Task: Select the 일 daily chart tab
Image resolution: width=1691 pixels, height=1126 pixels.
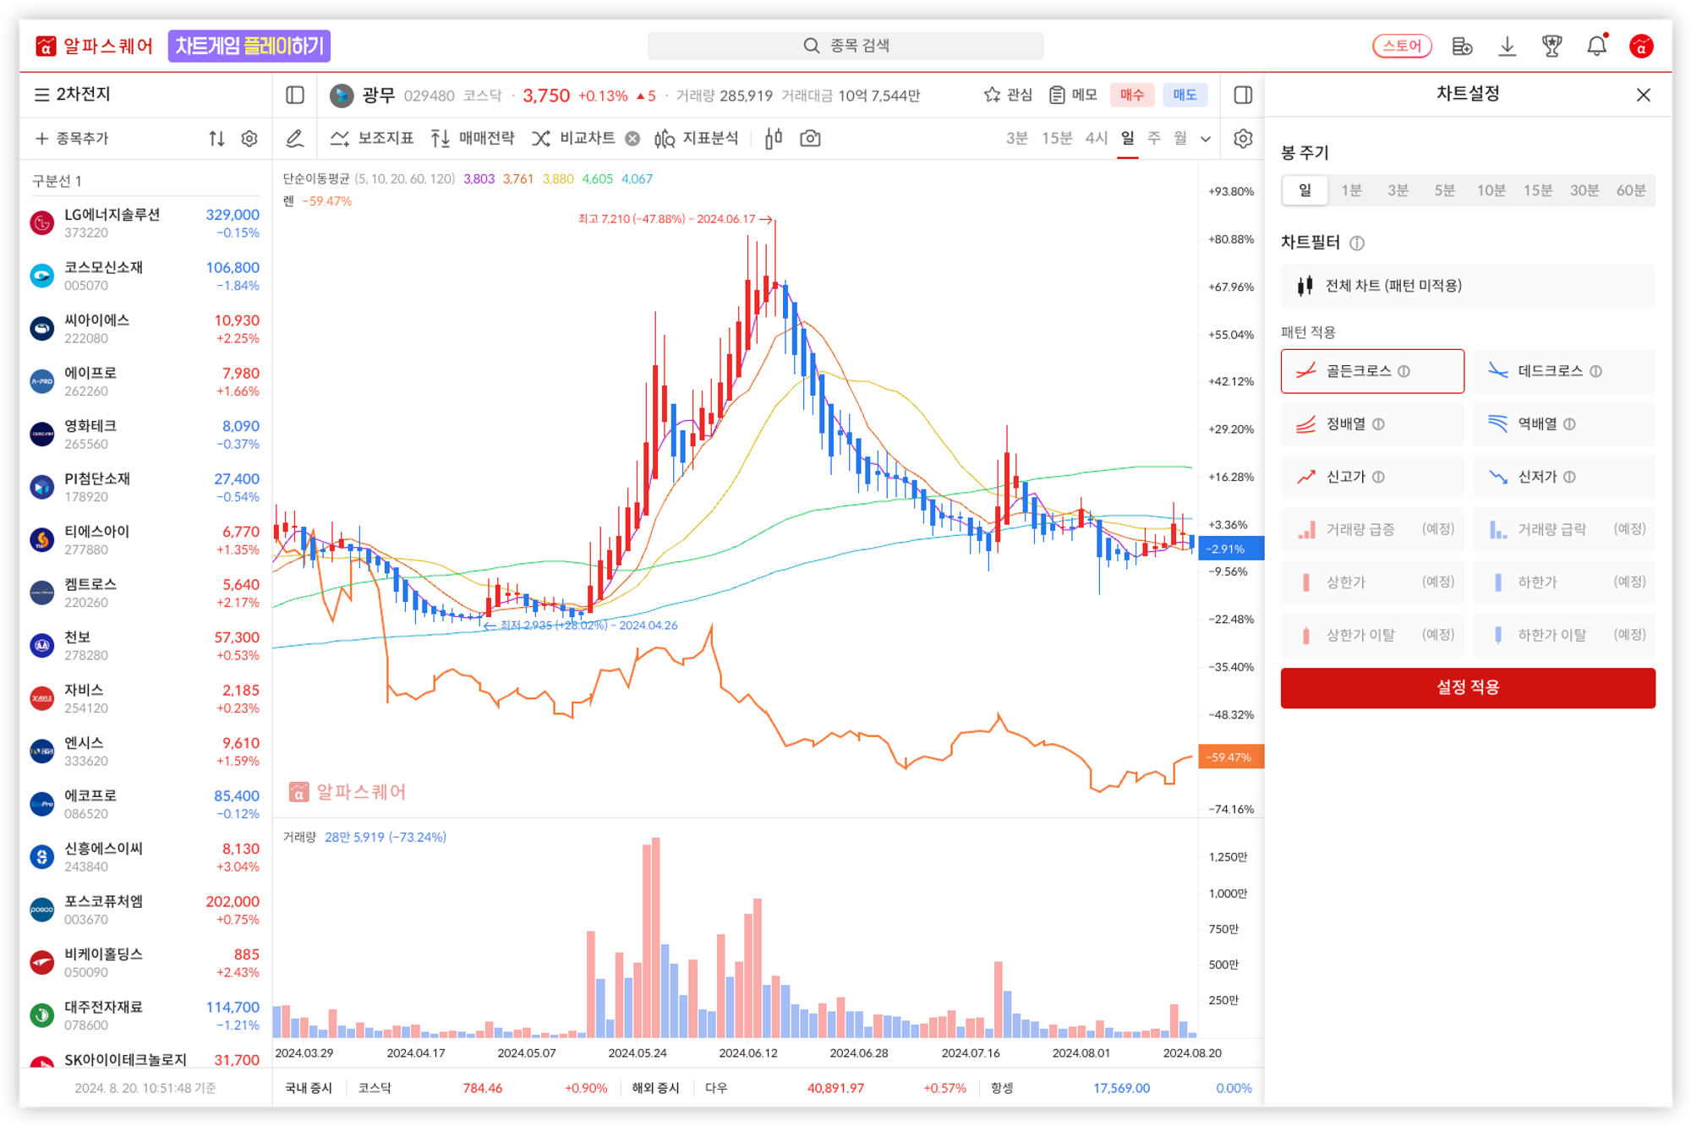Action: pos(1128,139)
